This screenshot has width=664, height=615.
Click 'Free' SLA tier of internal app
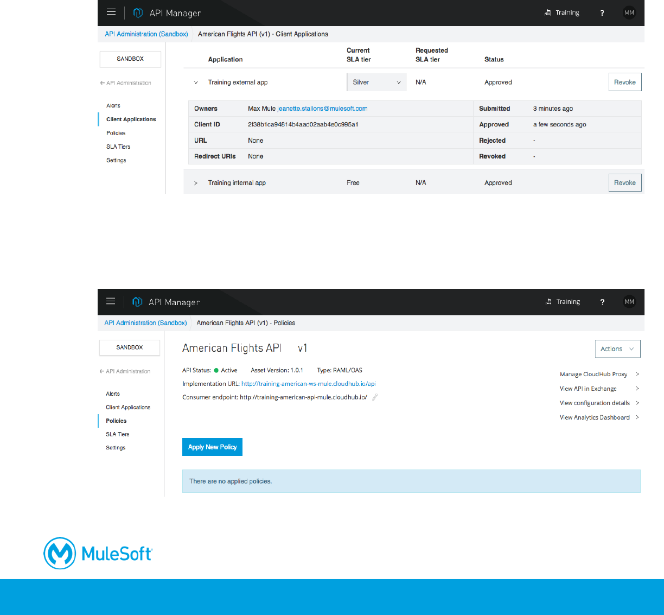pos(353,183)
